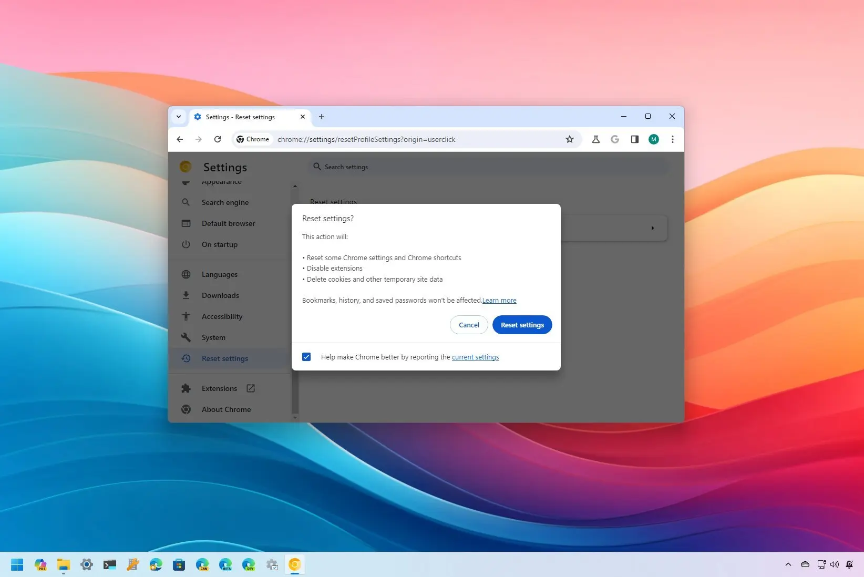Click the sidebar scrollbar up arrow
This screenshot has height=577, width=864.
coord(295,186)
